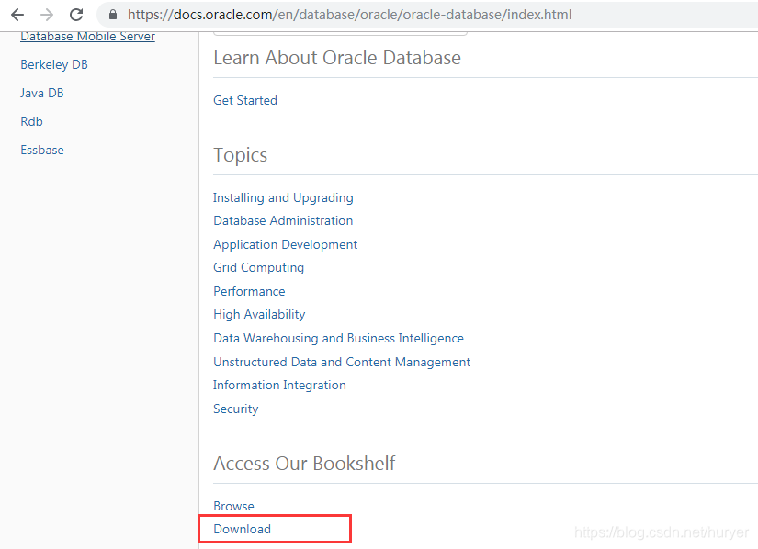Screen dimensions: 758x549
Task: Click the Access Our Bookshelf heading
Action: pos(304,464)
